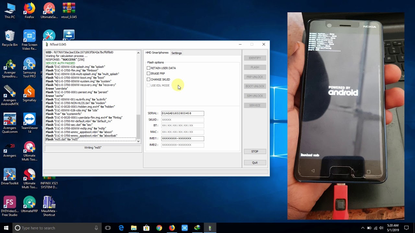Open INFINIX X521 SYSTEM folder icon

click(49, 183)
